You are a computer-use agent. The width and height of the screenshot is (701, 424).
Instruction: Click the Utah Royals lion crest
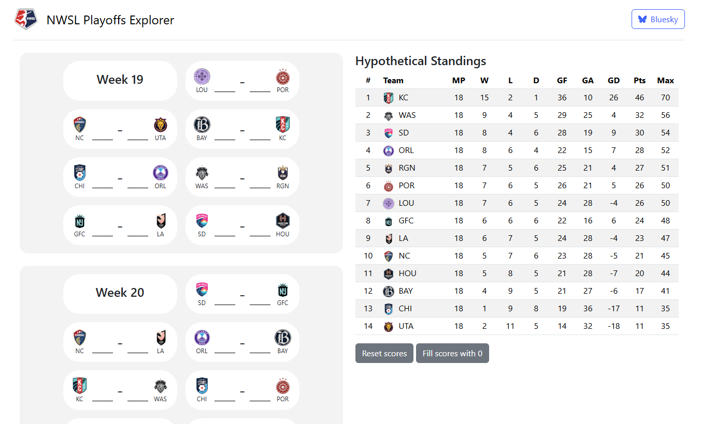point(160,124)
